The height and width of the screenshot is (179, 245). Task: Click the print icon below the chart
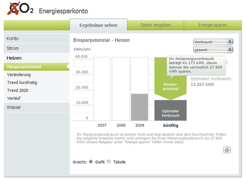(227, 150)
